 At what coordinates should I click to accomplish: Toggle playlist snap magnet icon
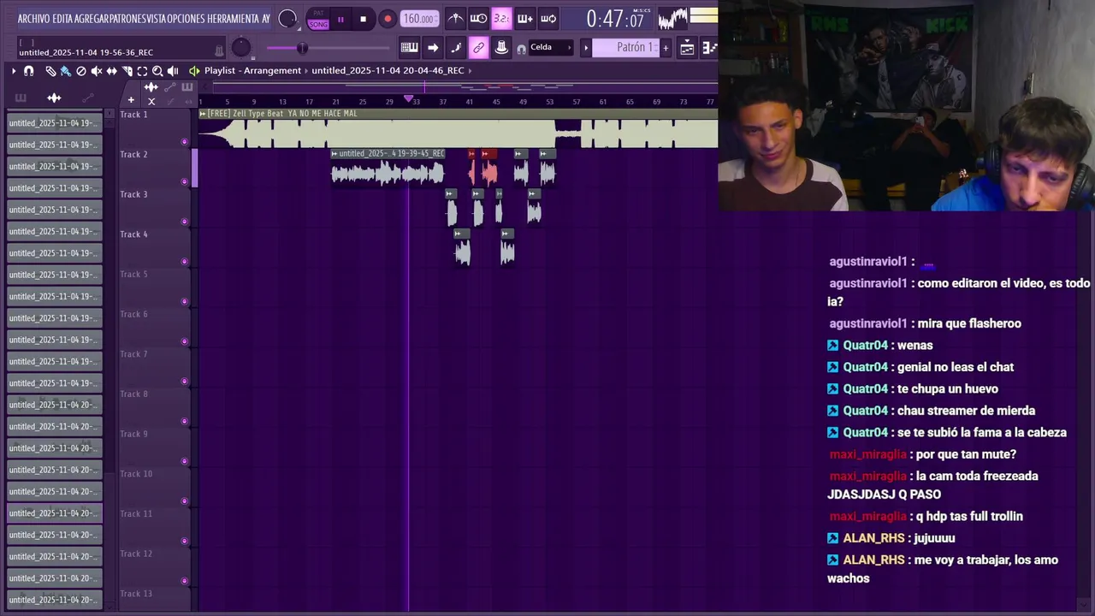(29, 71)
